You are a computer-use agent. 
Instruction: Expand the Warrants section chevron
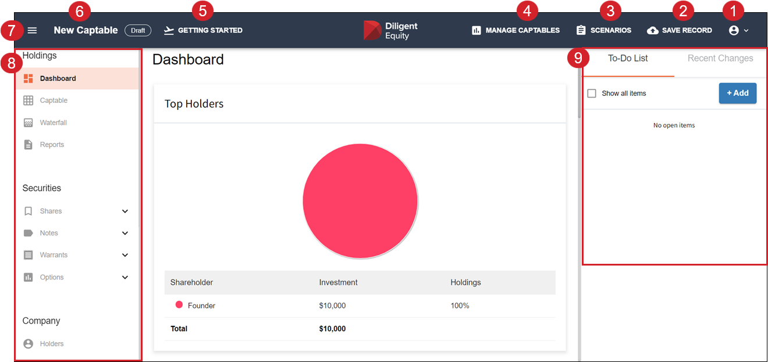pyautogui.click(x=125, y=255)
